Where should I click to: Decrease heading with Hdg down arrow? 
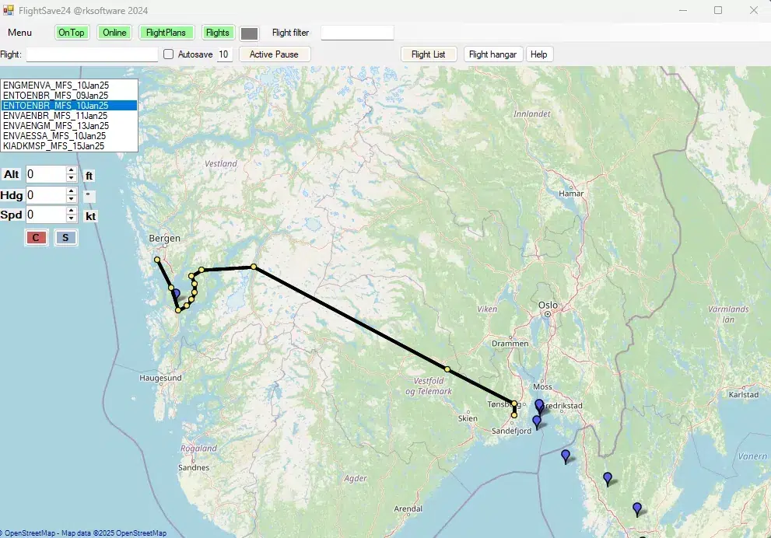71,200
